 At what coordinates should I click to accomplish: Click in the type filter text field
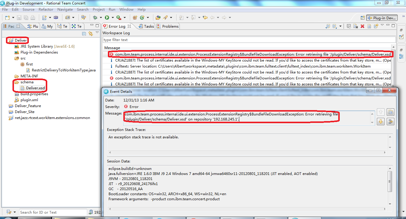[249, 40]
